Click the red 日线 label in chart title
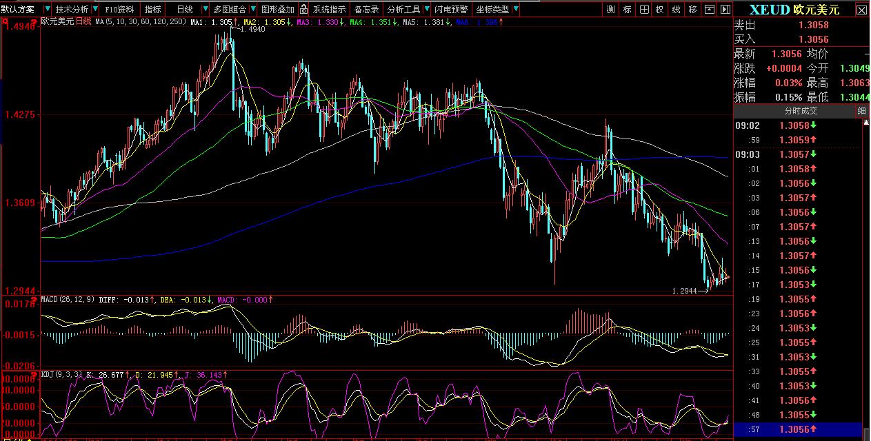 point(83,21)
